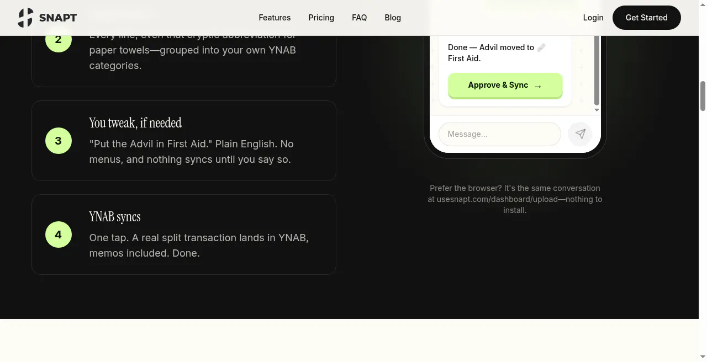Click 'One tap. A real split transaction' text

[x=199, y=246]
